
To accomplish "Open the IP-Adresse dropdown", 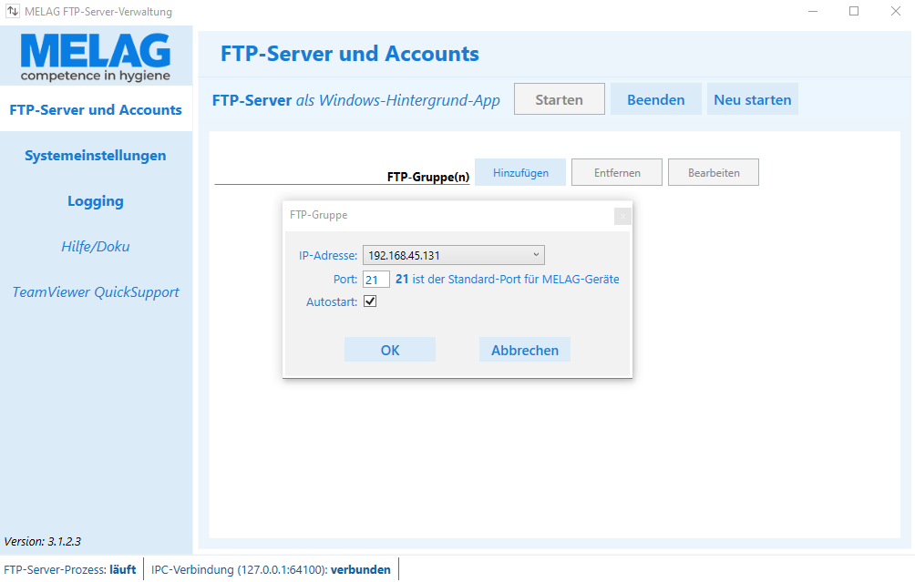I will [454, 255].
